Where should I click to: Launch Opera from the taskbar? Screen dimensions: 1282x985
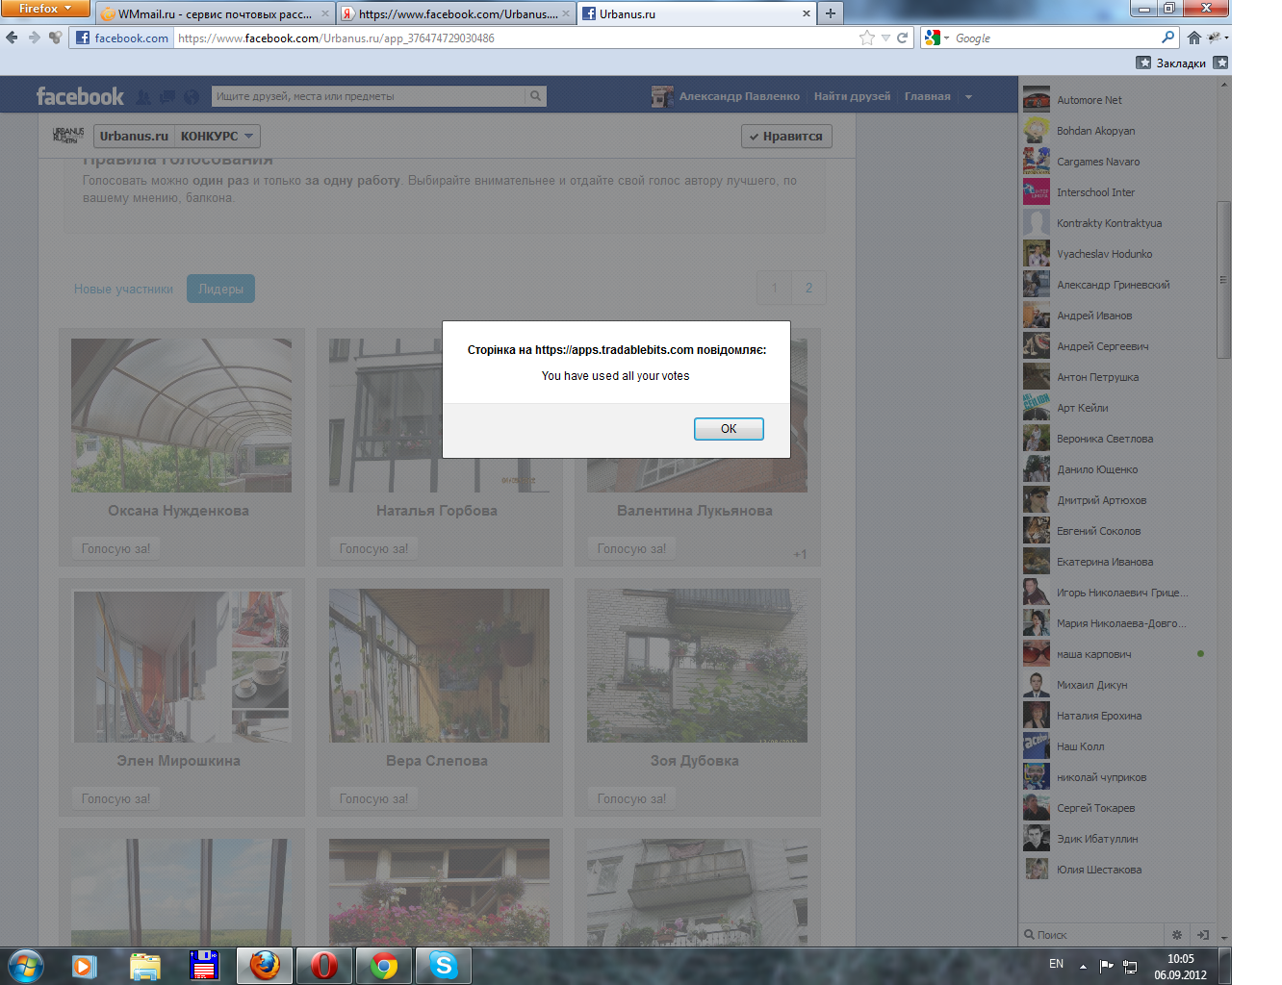(324, 966)
